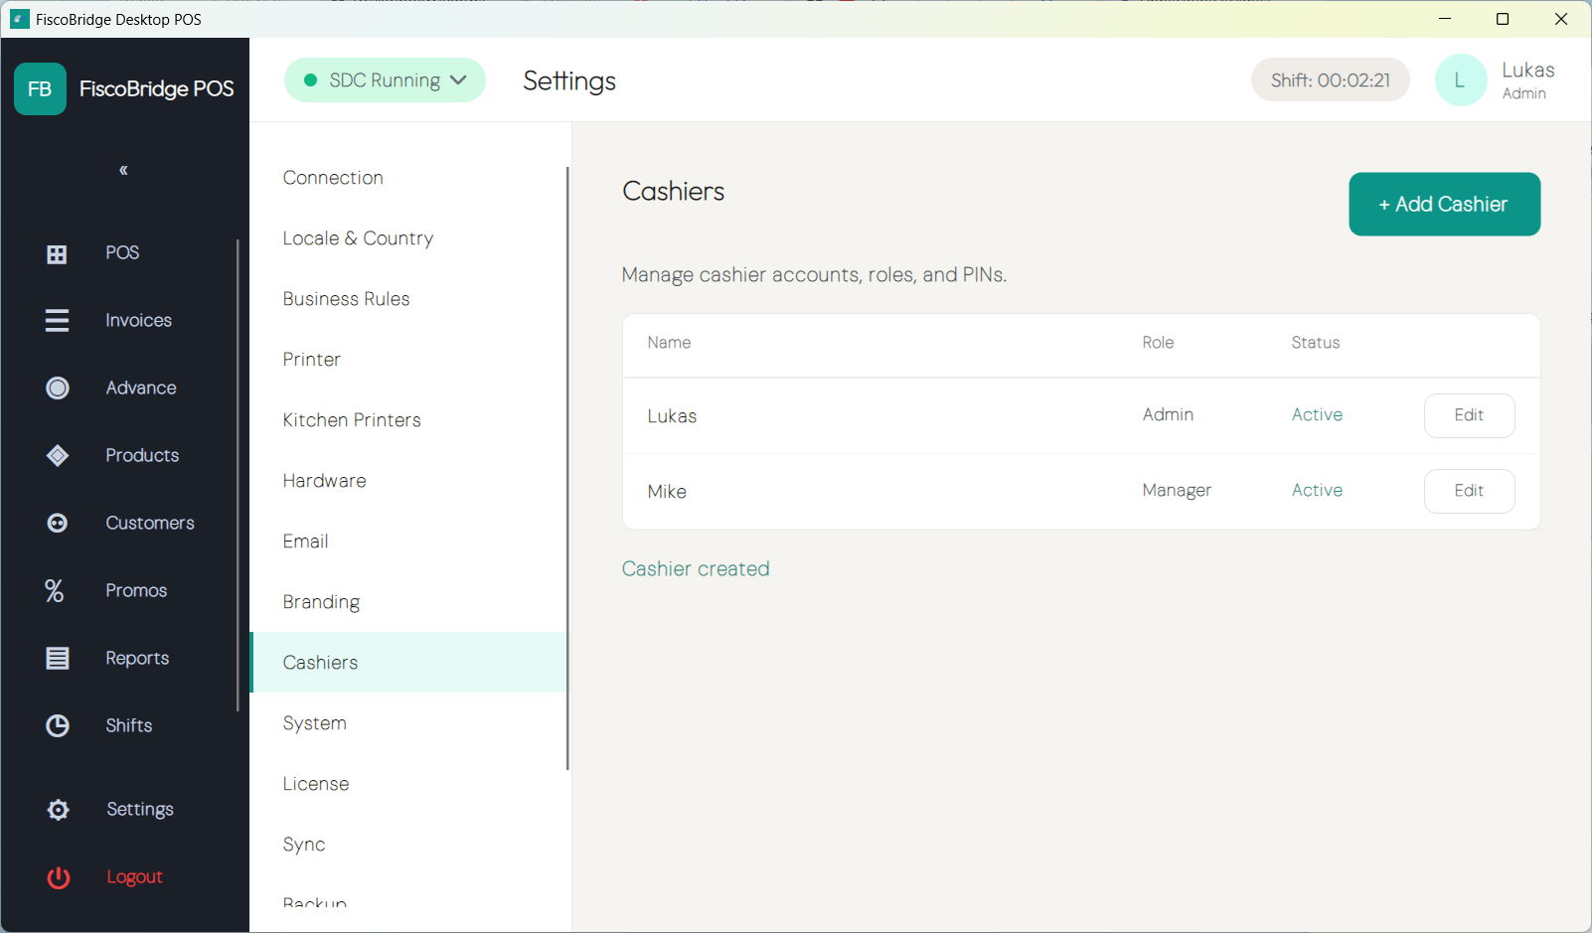This screenshot has width=1592, height=933.
Task: Click the Add Cashier button
Action: pyautogui.click(x=1444, y=204)
